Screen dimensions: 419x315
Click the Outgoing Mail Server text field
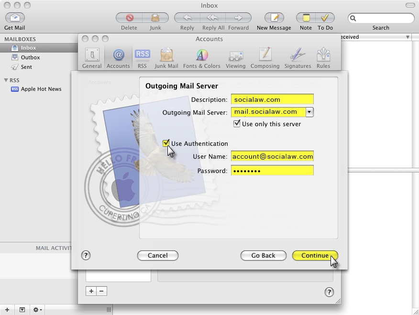point(268,112)
